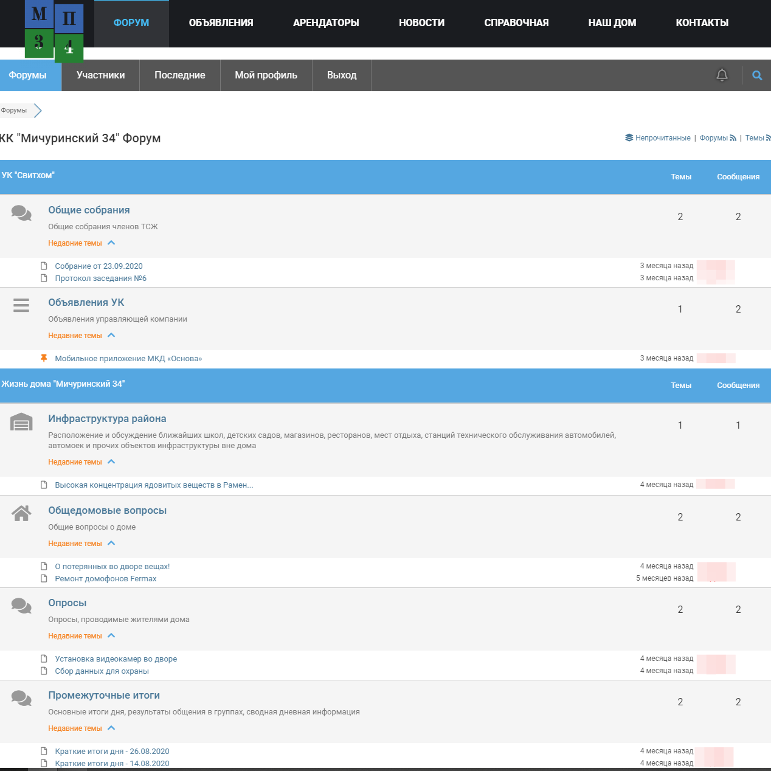Open search with the magnifier icon

(757, 75)
